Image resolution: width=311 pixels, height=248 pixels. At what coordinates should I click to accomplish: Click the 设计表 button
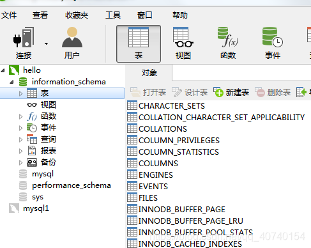pos(190,93)
